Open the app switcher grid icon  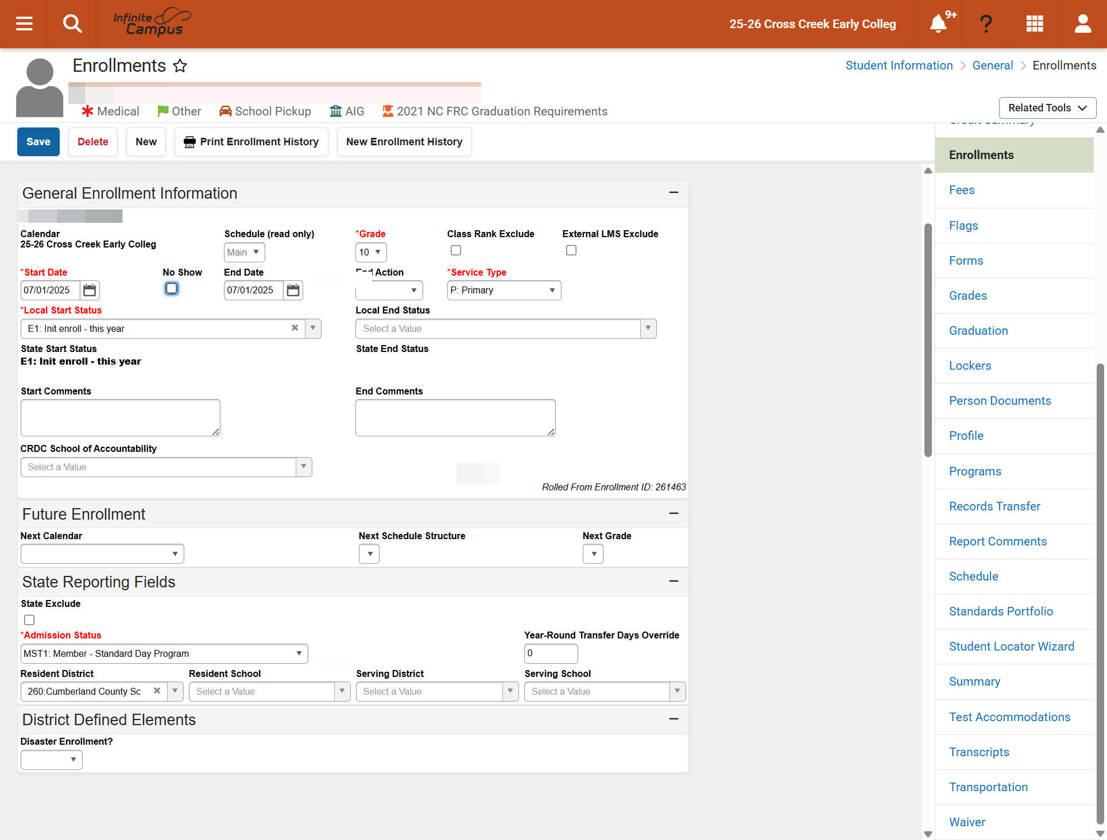[x=1035, y=24]
